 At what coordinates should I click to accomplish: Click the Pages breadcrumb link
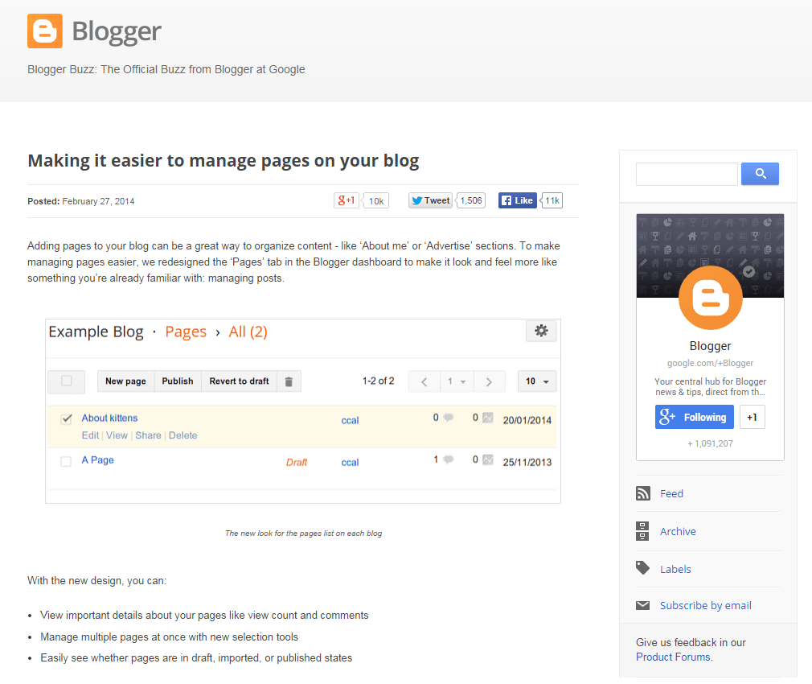click(186, 332)
